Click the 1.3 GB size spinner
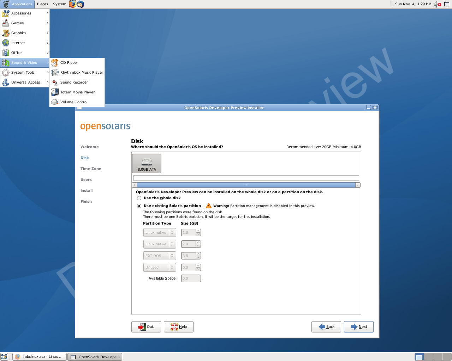The height and width of the screenshot is (361, 452). (x=191, y=233)
